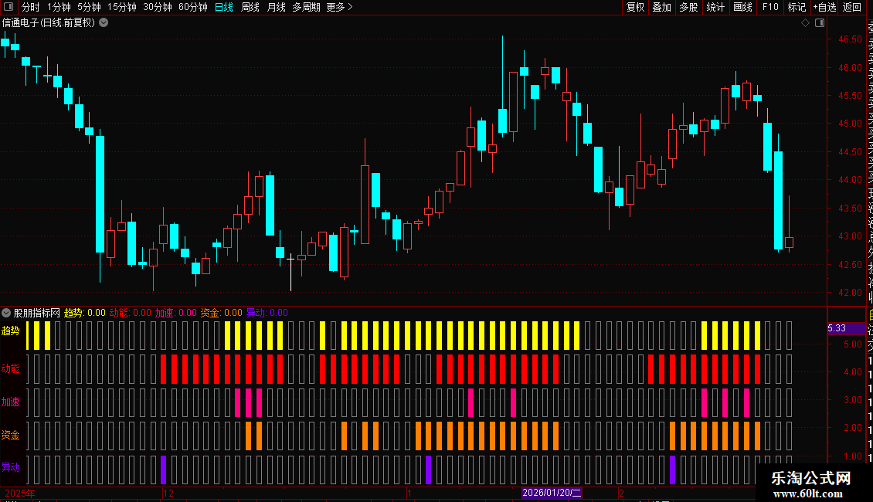The width and height of the screenshot is (873, 502).
Task: Select the 60分钟 period
Action: 193,7
